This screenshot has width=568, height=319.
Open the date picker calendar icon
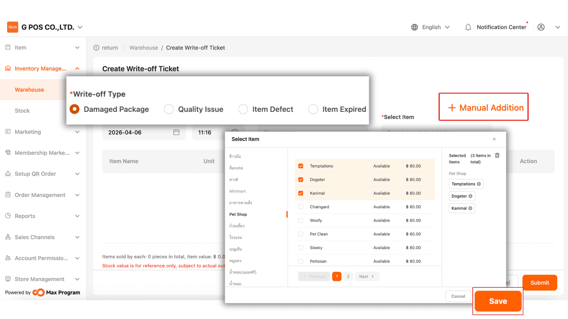click(x=176, y=132)
